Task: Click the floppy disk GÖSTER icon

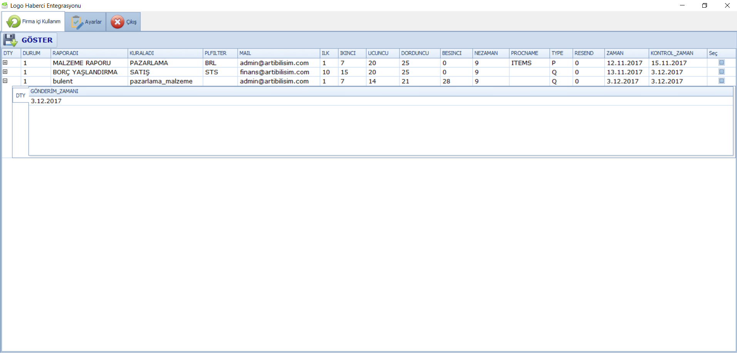Action: point(10,40)
